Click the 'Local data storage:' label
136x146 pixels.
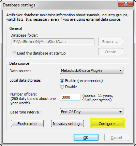[26, 80]
